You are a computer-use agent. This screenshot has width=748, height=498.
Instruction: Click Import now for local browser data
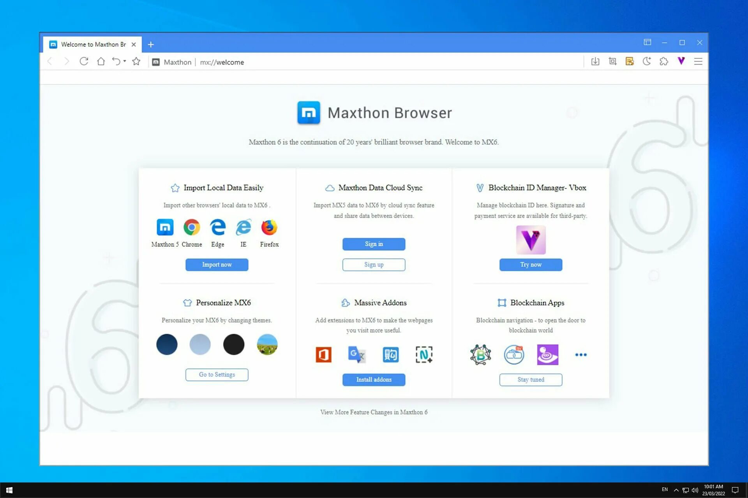[217, 265]
